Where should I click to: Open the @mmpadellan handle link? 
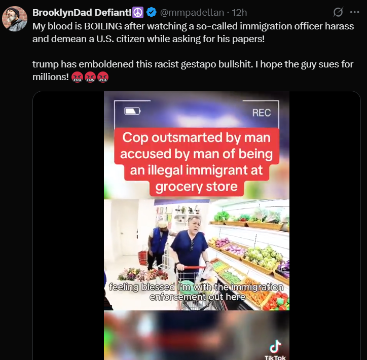(x=192, y=12)
